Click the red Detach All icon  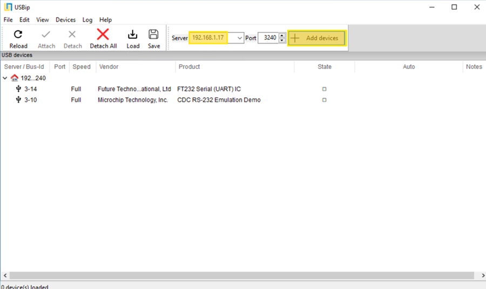tap(103, 35)
